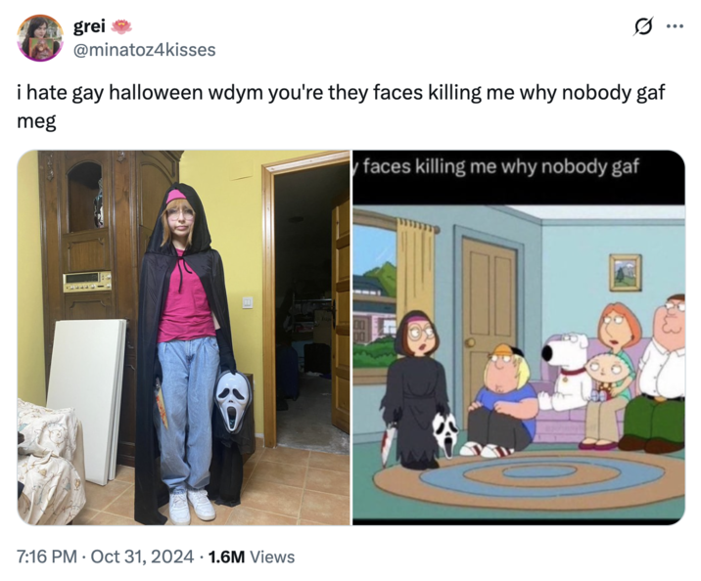
Task: Open the display name grei profile
Action: tap(89, 26)
